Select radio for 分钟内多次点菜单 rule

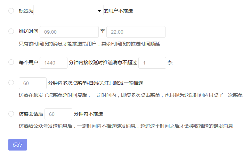click(x=11, y=83)
